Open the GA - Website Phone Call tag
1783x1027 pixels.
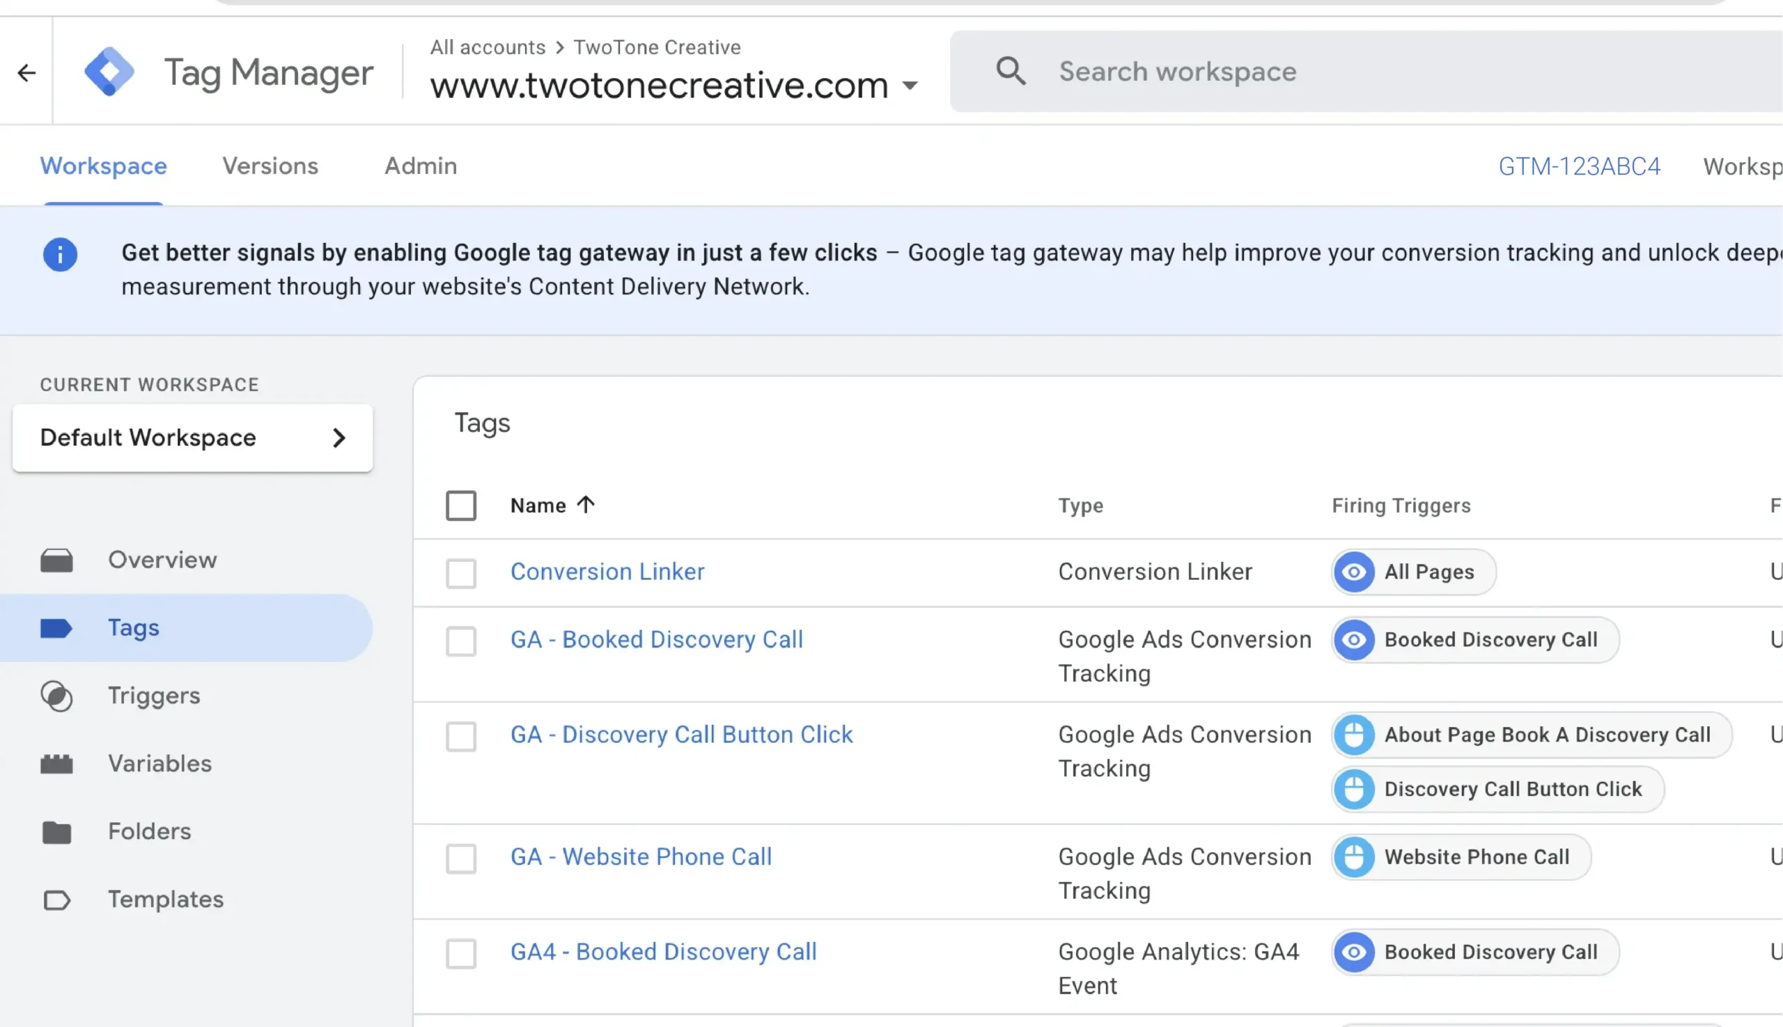coord(641,857)
